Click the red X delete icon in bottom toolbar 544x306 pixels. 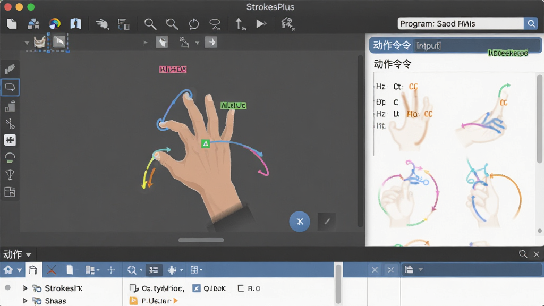52,269
